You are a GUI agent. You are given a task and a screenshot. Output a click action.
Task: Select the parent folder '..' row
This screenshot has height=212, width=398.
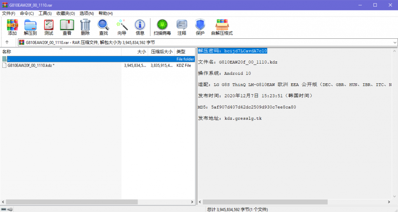(98, 59)
